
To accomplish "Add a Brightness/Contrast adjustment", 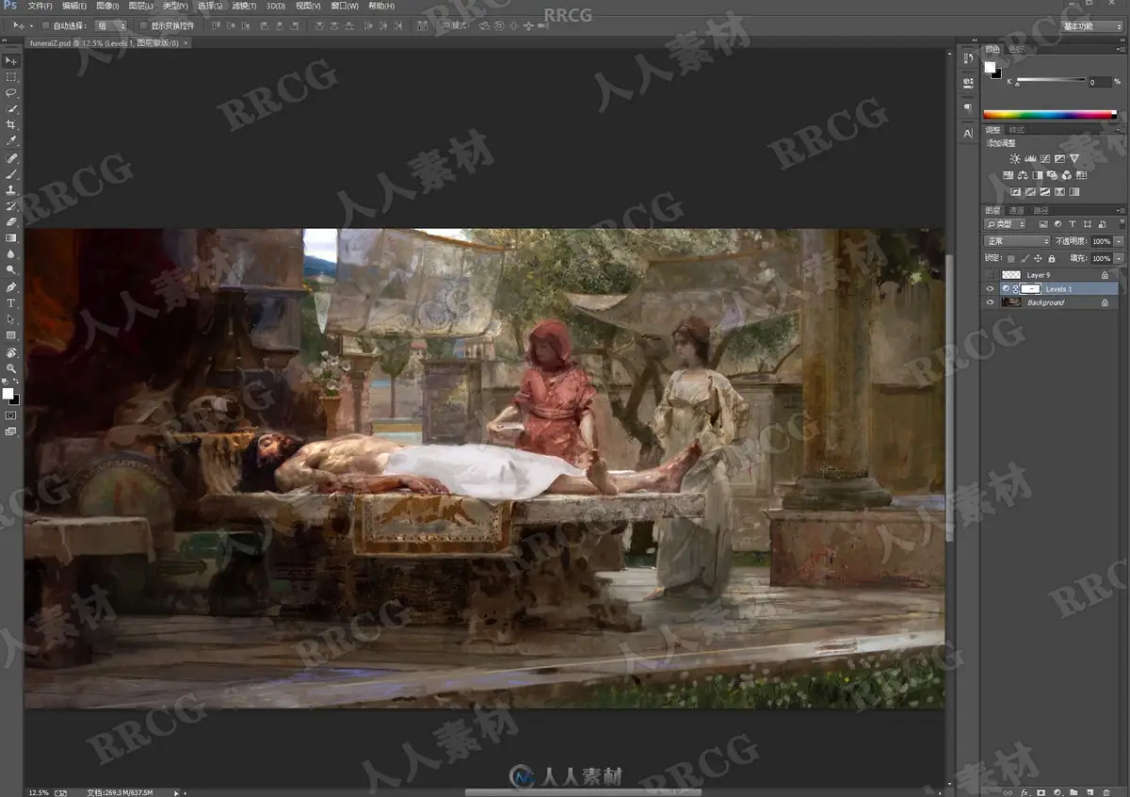I will point(1015,159).
